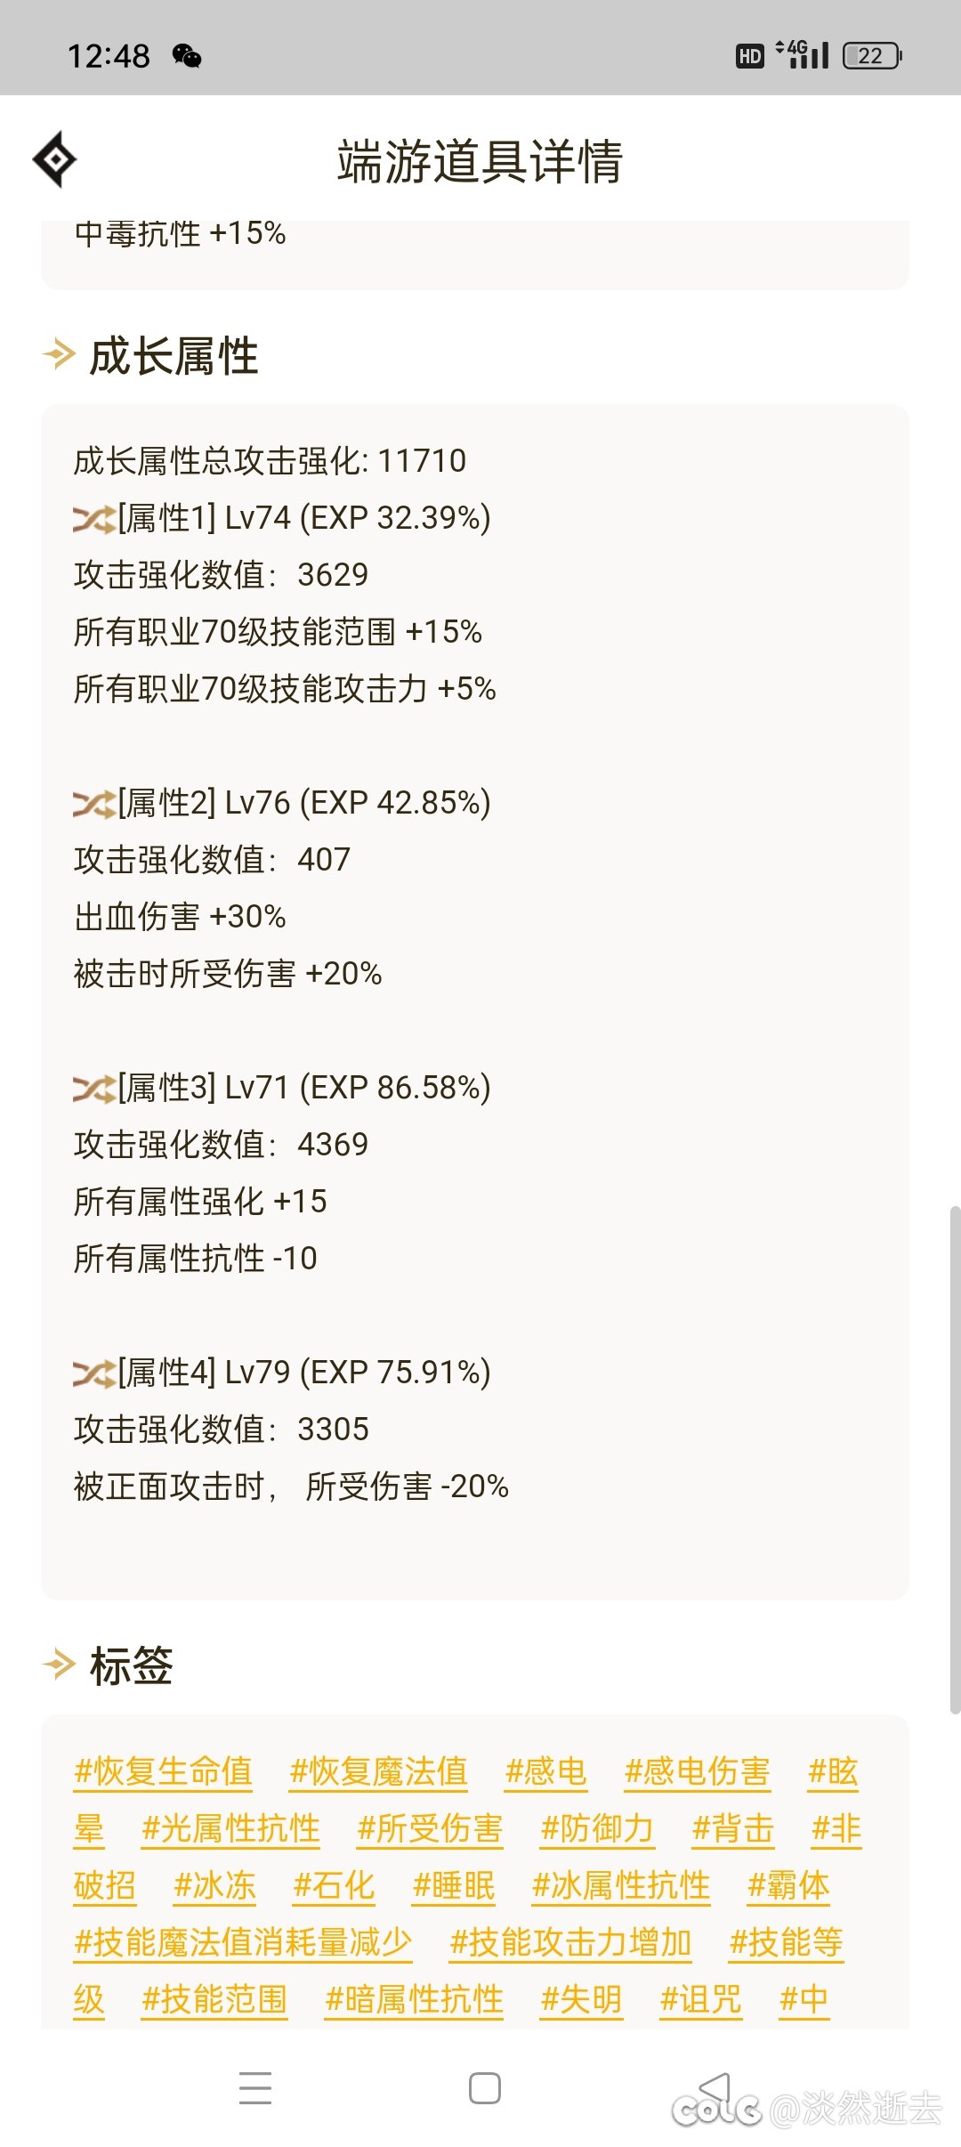Open the #技能攻击力增加 tag link
Viewport: 961px width, 2147px height.
click(x=571, y=1940)
